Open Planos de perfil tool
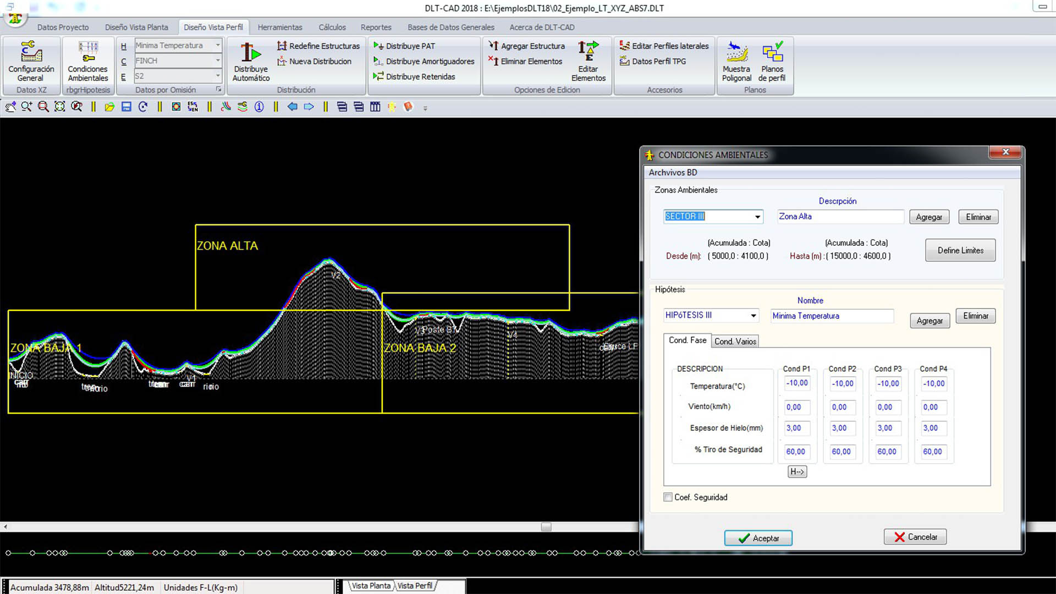This screenshot has height=594, width=1056. 772,62
